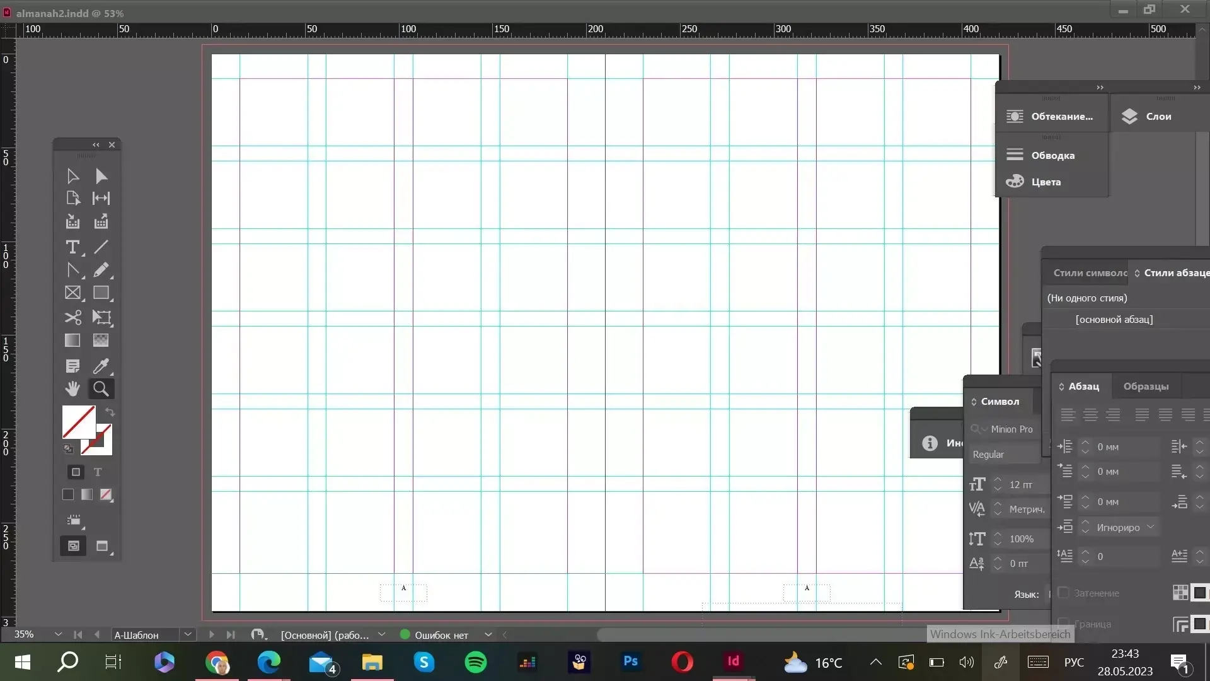Open the zoom level dropdown

coord(58,634)
